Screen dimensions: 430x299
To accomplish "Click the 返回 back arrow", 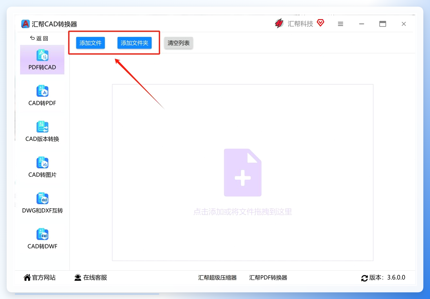I will pos(32,38).
